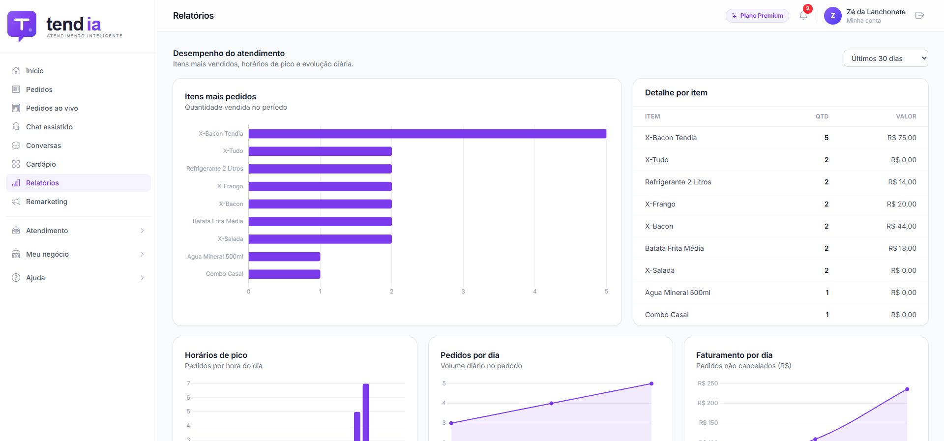Click the Pedidos ao vivo board icon
944x441 pixels.
(16, 108)
